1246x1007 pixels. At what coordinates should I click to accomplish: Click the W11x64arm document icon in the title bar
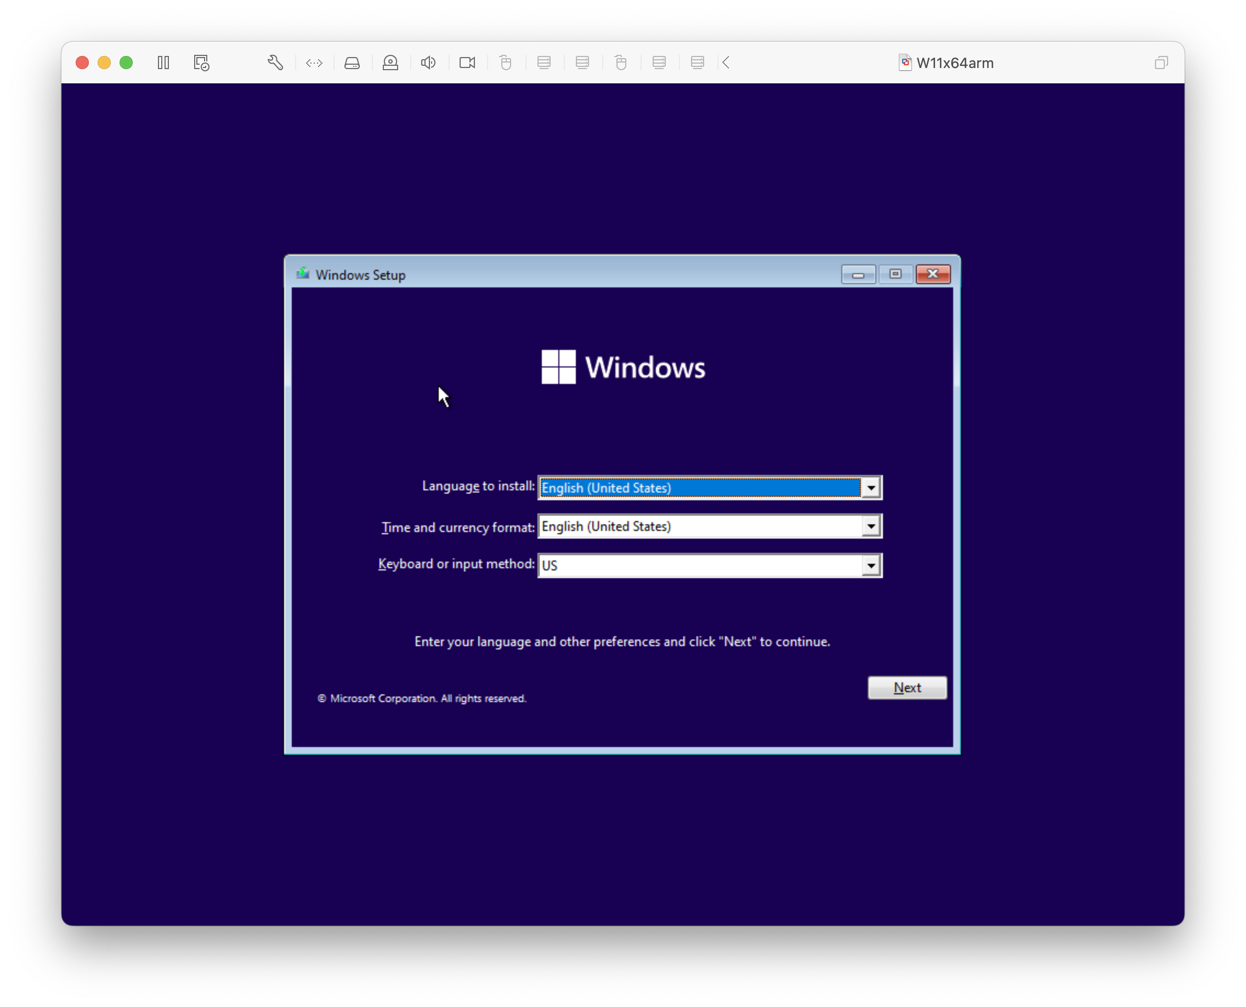pos(904,63)
